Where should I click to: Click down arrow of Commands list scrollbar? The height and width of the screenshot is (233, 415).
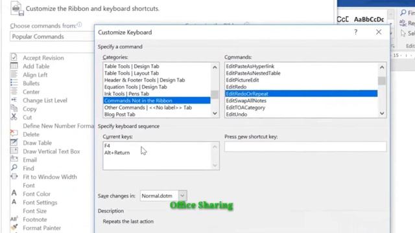pos(382,113)
